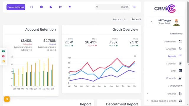This screenshot has height=106, width=189.
Task: Open Dashboard in main menu
Action: point(170,42)
